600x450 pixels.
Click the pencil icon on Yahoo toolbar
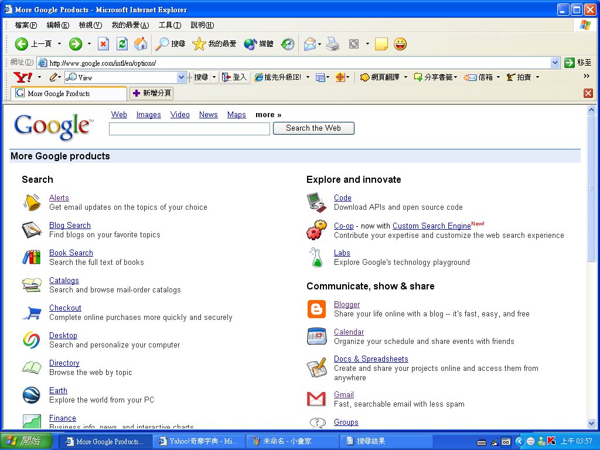(53, 77)
